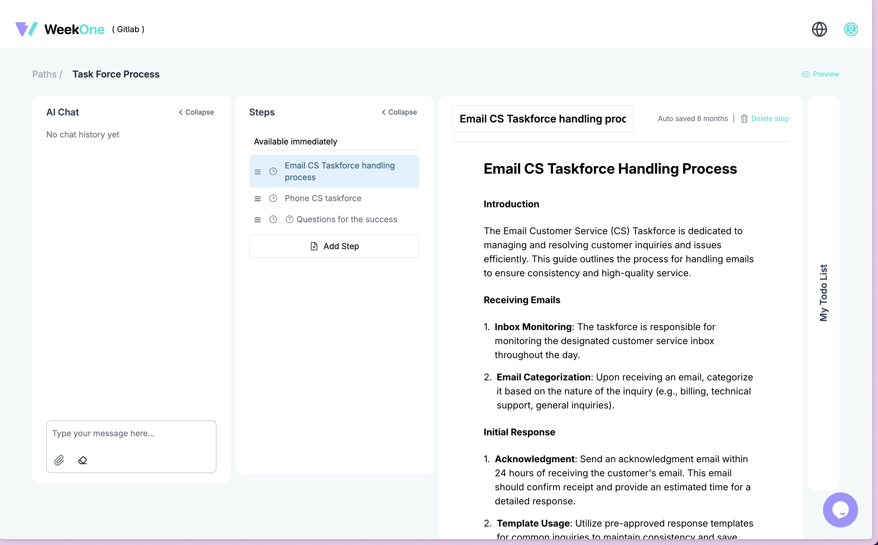Select the Phone CS taskforce step
Viewport: 878px width, 545px height.
coord(323,198)
